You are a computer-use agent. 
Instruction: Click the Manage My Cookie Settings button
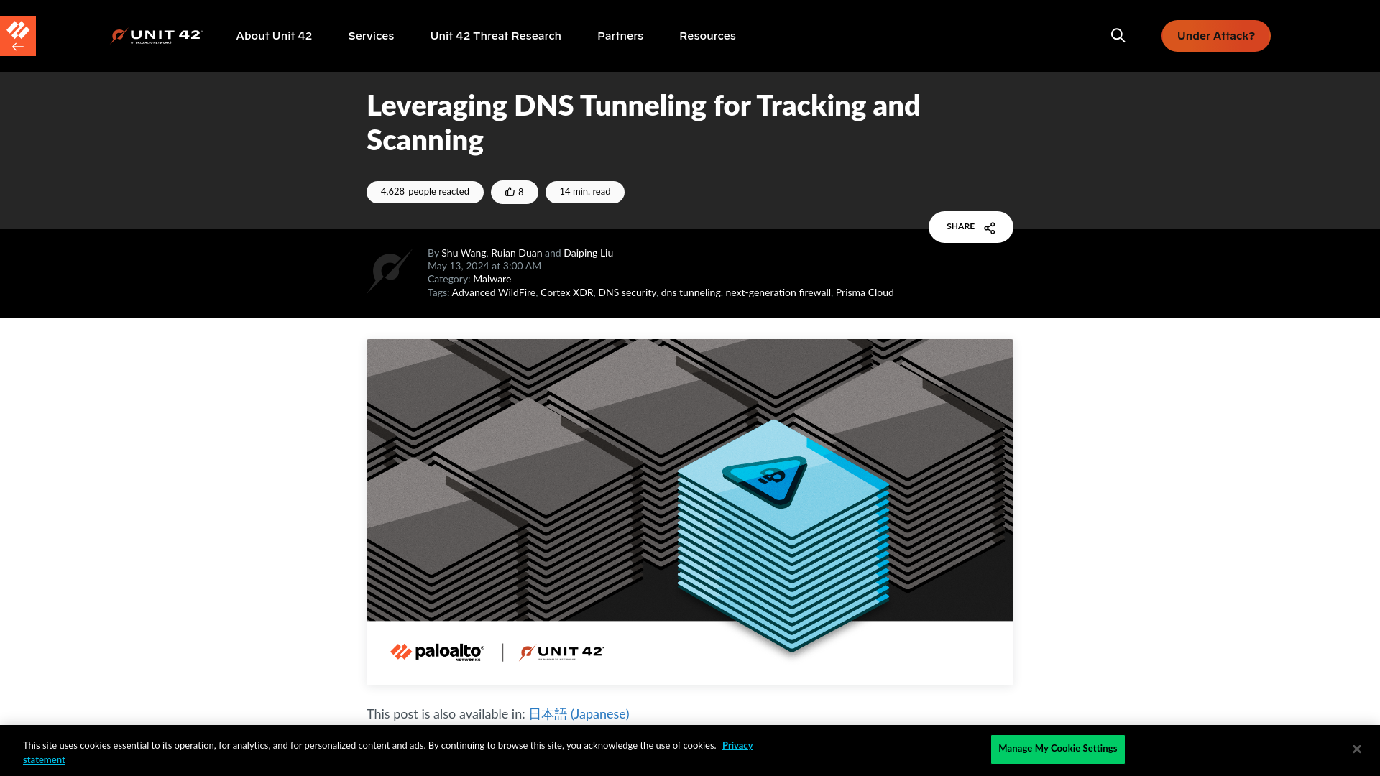pos(1057,749)
